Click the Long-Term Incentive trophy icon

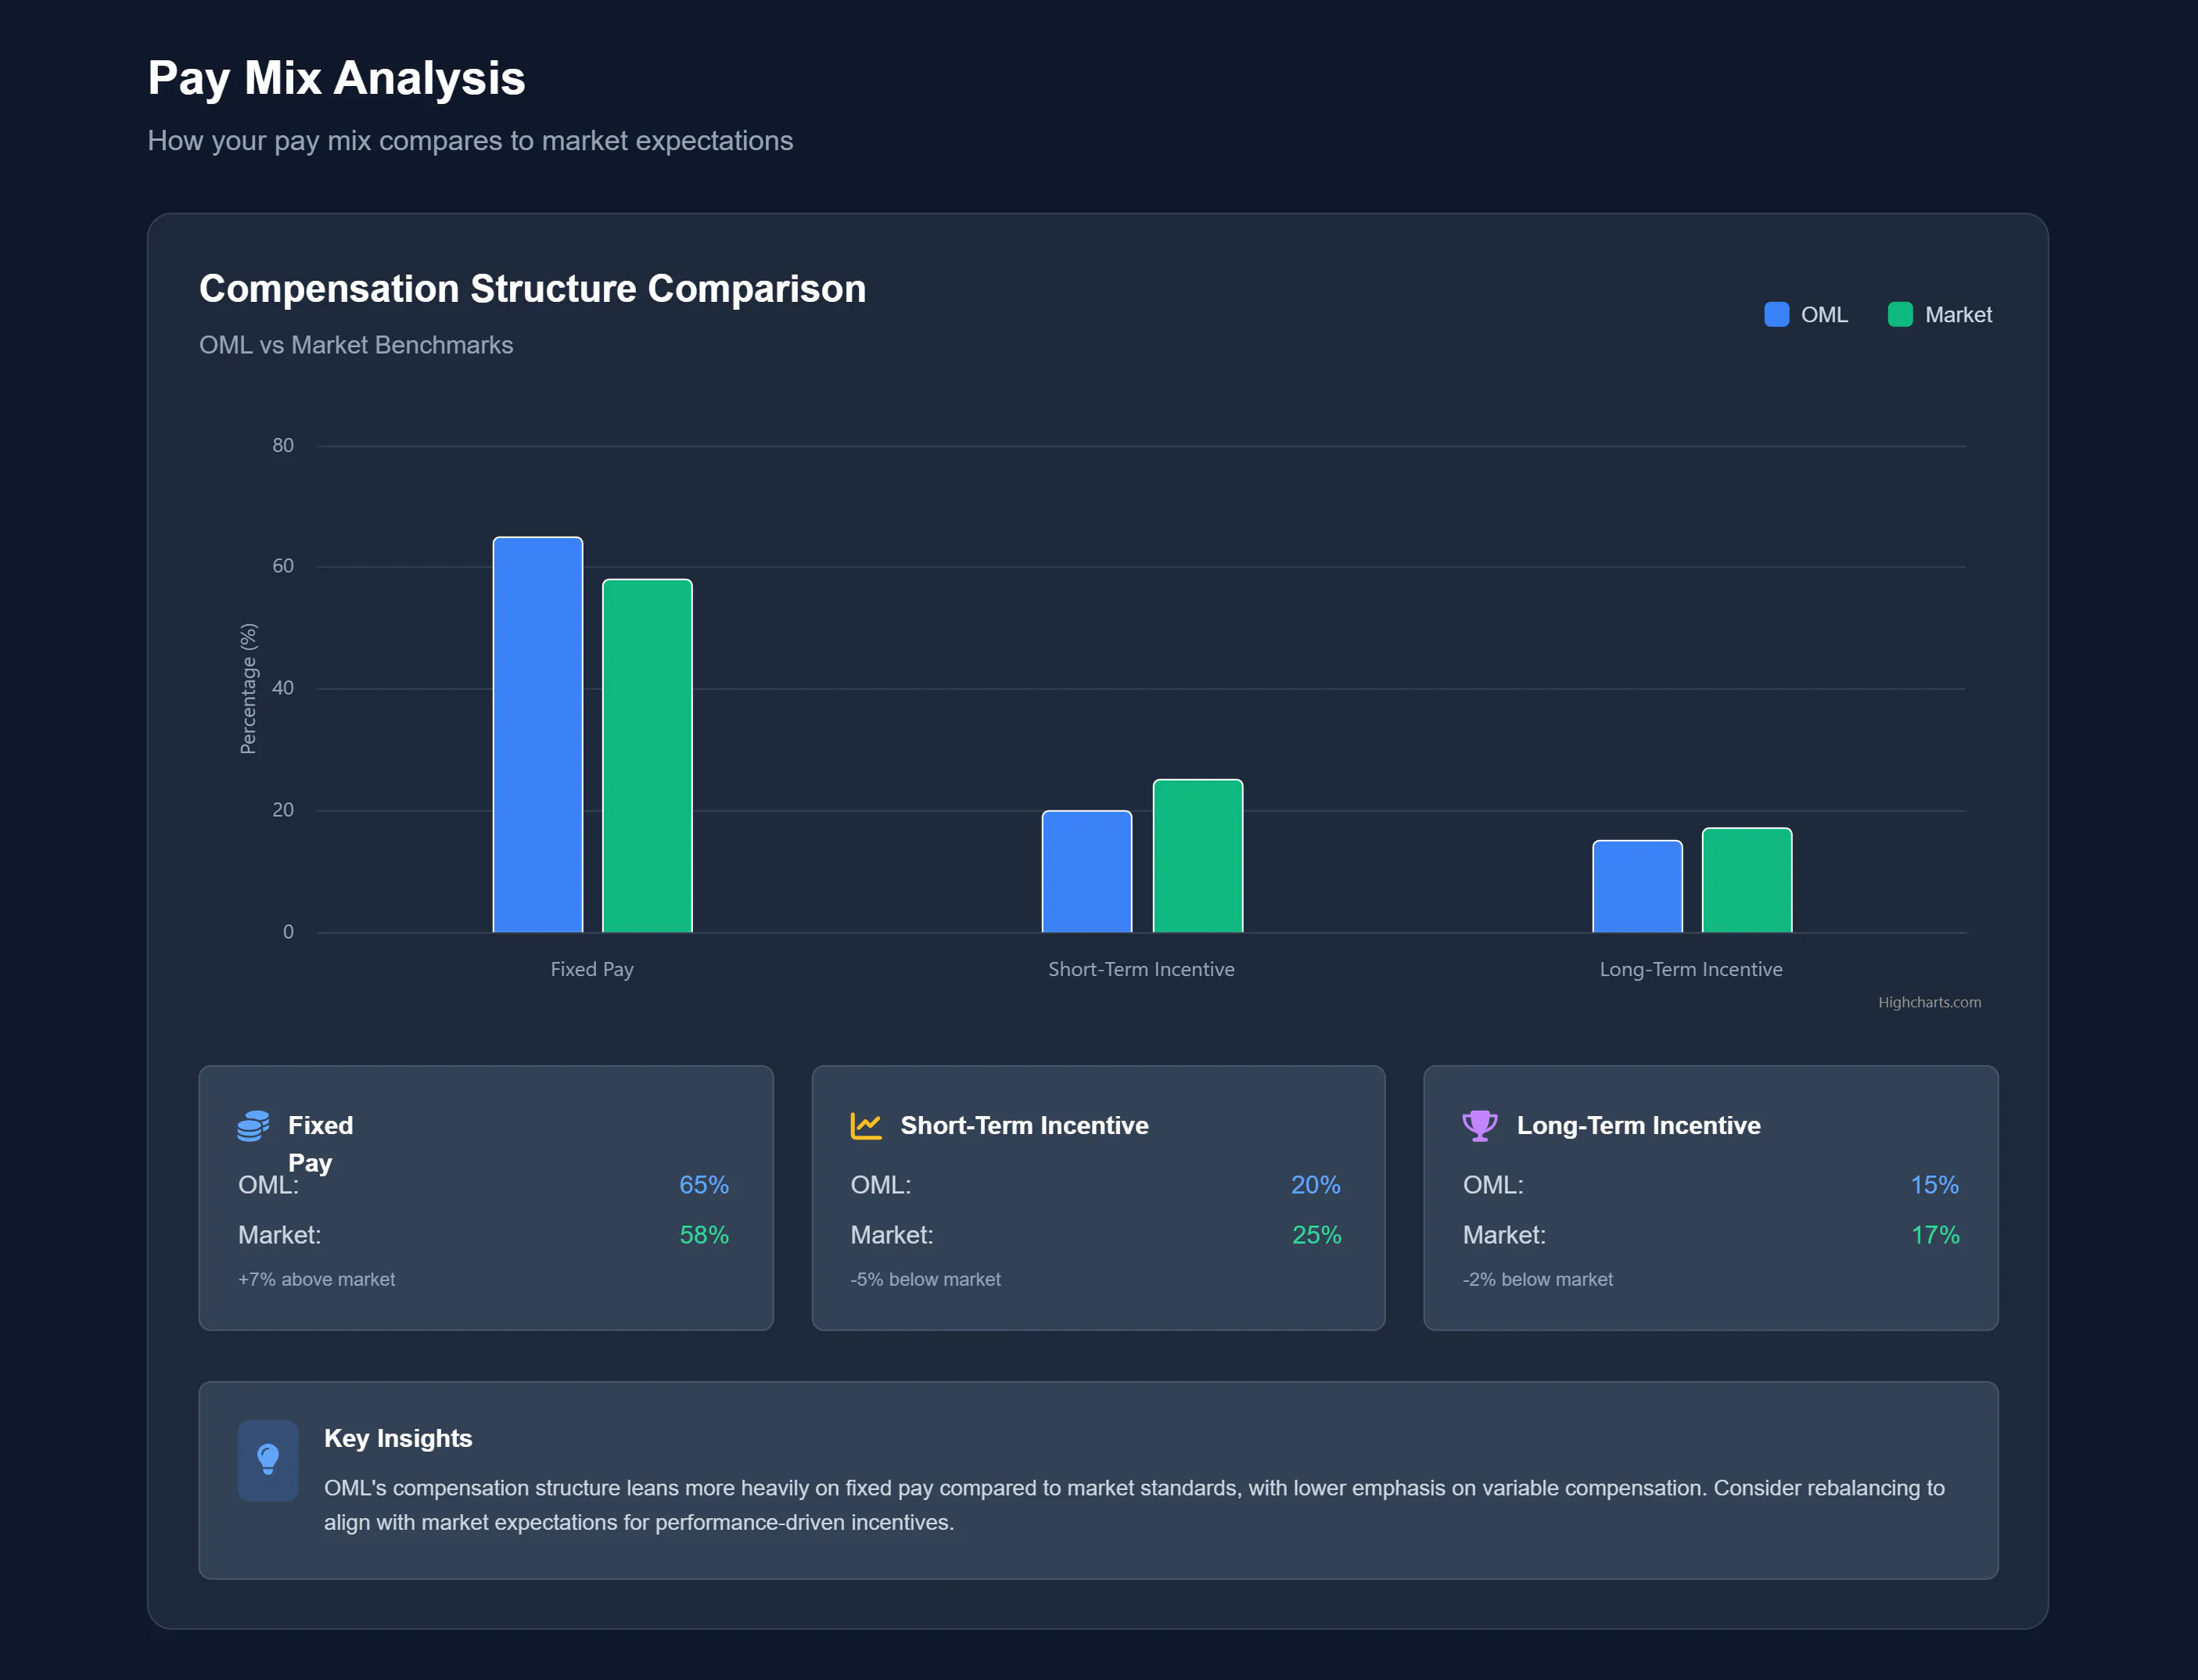[x=1479, y=1126]
